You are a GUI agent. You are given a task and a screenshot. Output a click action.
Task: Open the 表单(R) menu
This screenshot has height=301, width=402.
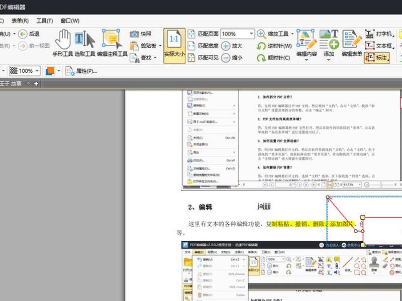pos(20,21)
